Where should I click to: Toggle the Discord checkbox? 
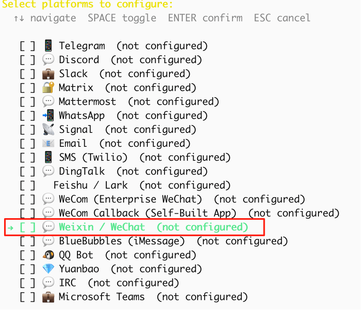27,60
